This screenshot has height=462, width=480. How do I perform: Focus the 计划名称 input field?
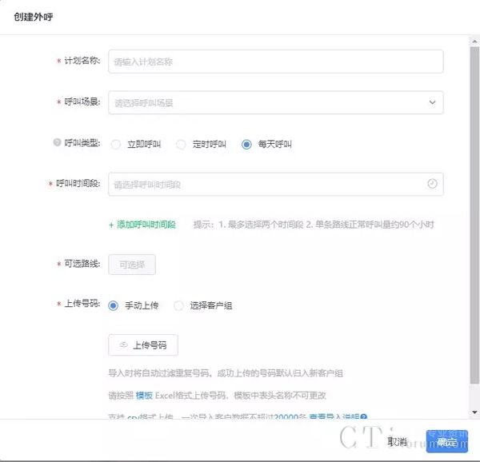click(x=276, y=62)
